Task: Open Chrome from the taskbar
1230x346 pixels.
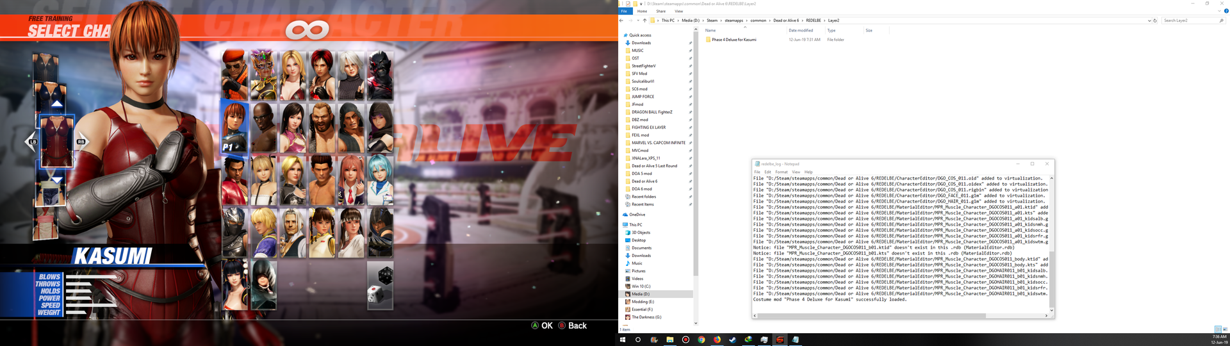Action: (701, 340)
